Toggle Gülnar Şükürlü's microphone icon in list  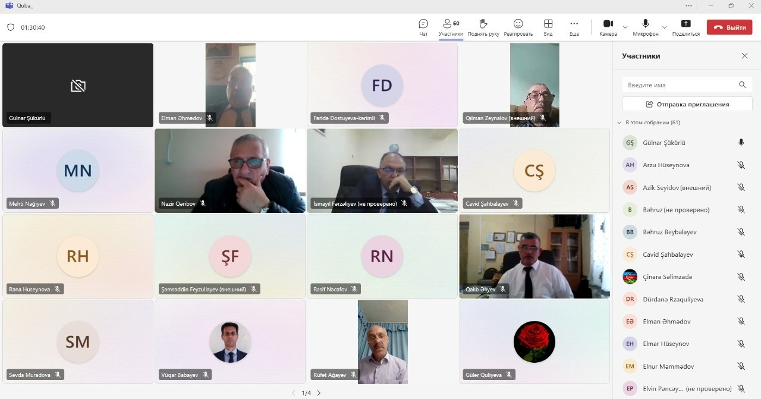[741, 143]
